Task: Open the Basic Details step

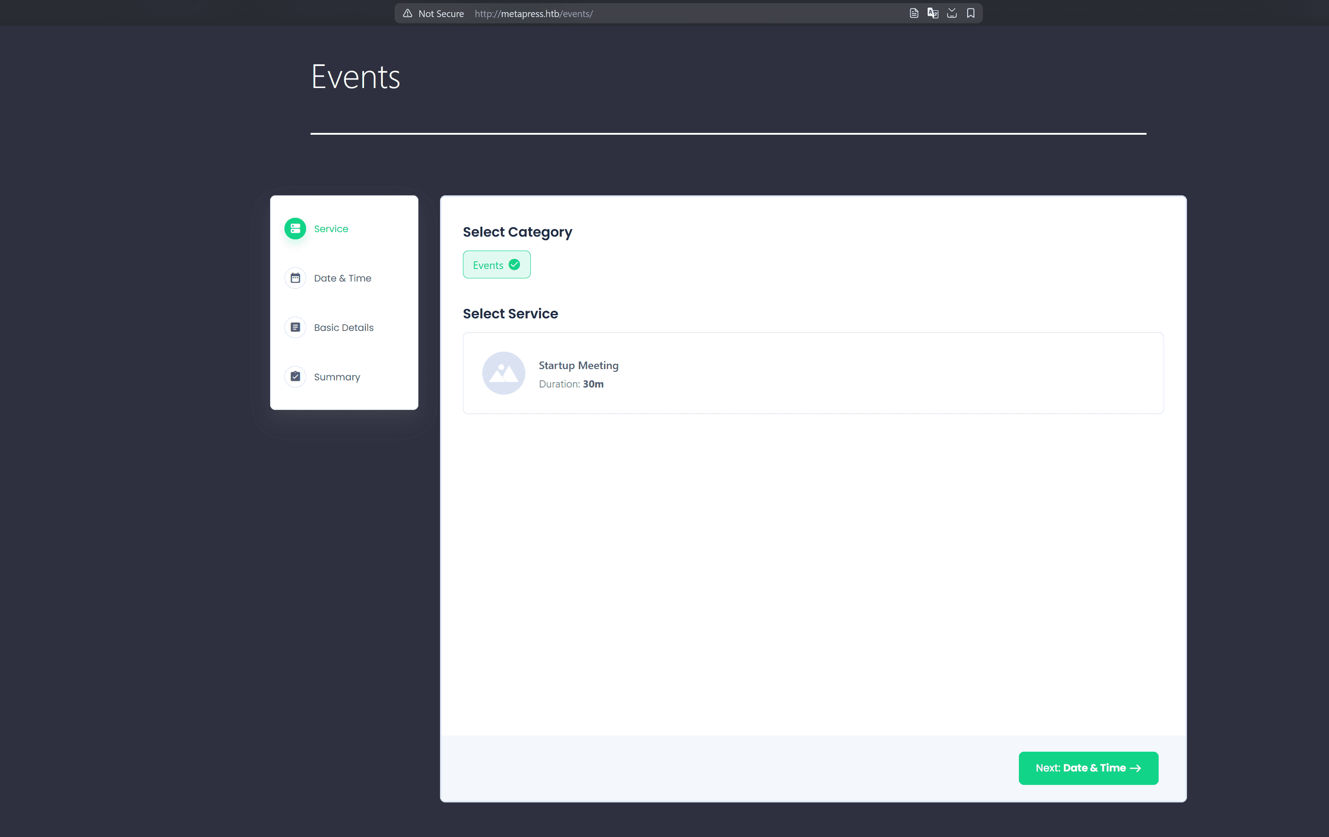Action: click(344, 327)
